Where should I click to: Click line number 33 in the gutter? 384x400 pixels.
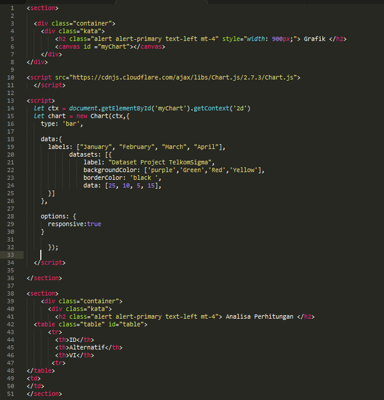11,255
